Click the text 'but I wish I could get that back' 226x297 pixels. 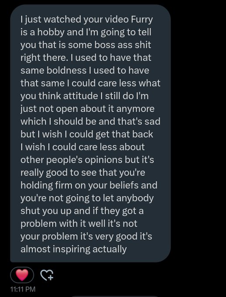87,134
